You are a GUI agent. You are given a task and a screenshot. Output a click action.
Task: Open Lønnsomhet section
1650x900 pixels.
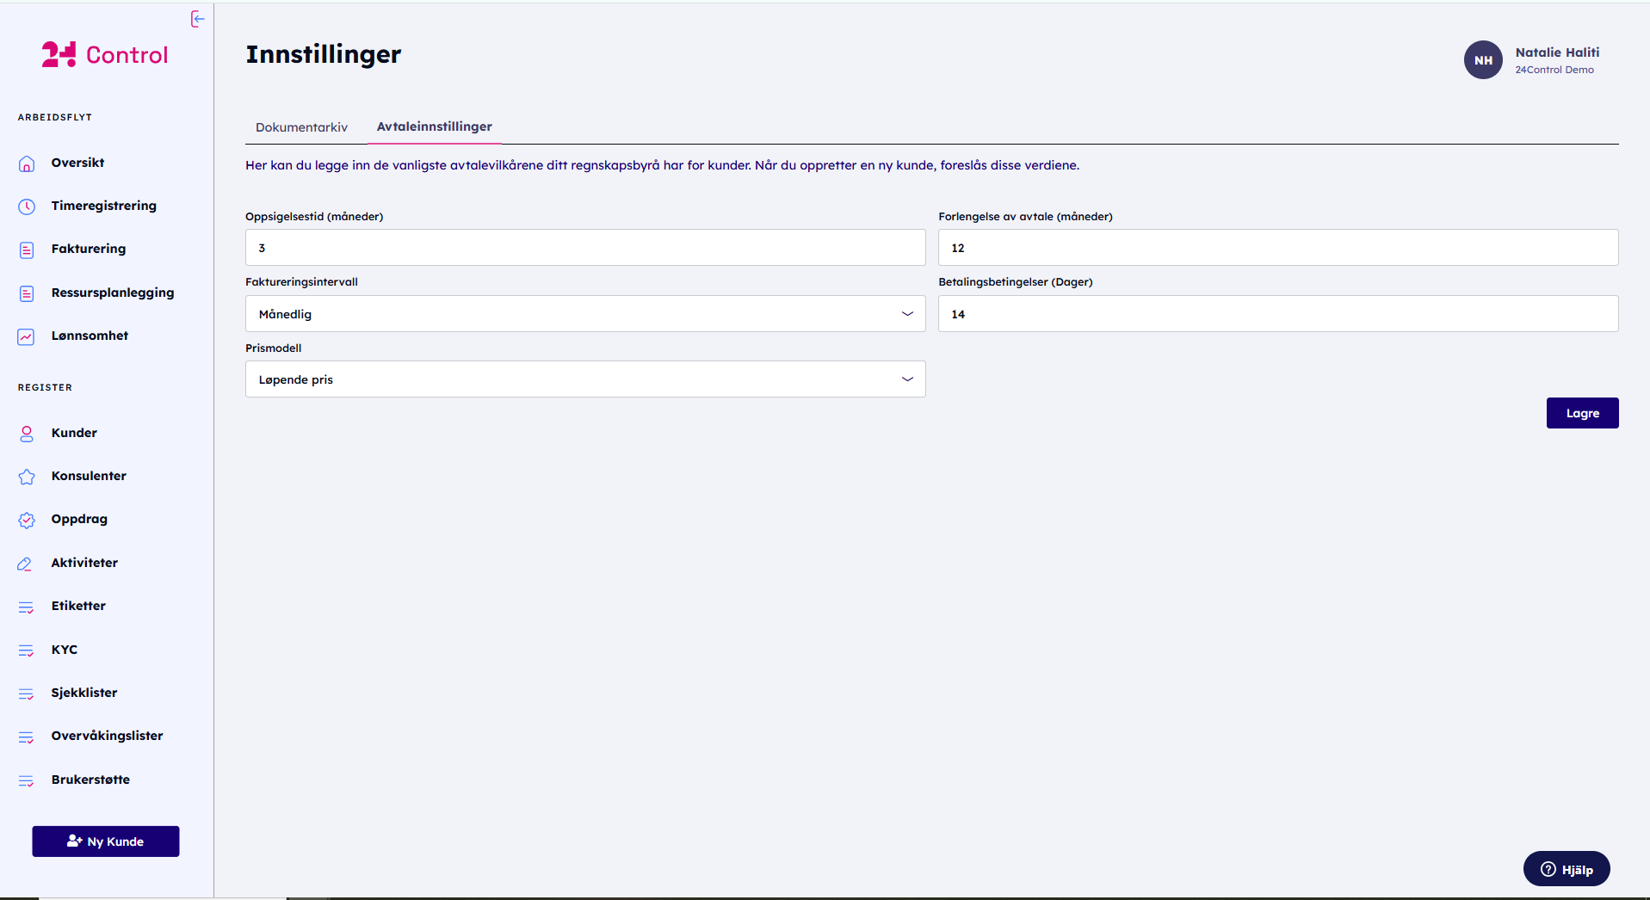(90, 336)
